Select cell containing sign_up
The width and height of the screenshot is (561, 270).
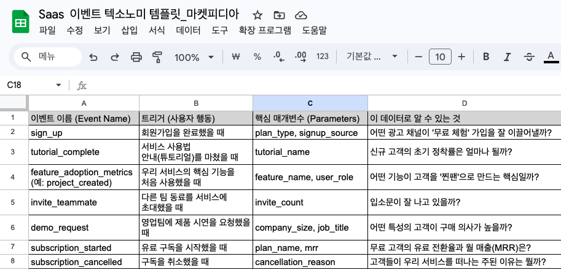[x=84, y=133]
